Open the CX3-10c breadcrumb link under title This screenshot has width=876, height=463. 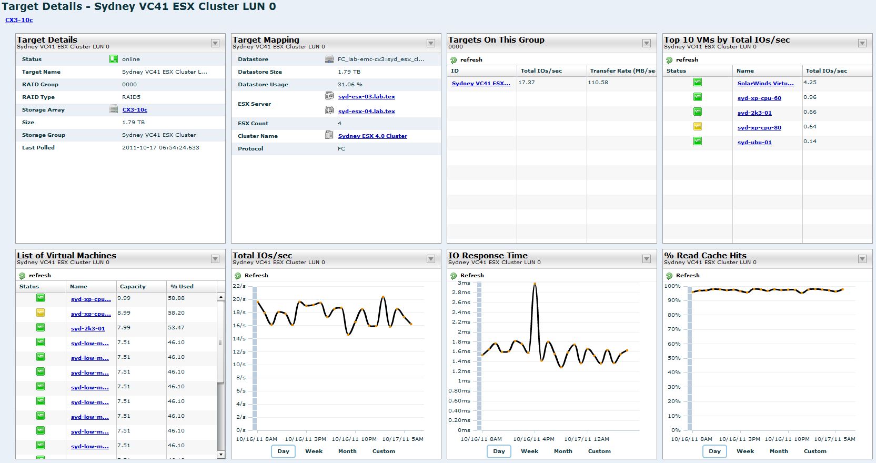tap(19, 20)
